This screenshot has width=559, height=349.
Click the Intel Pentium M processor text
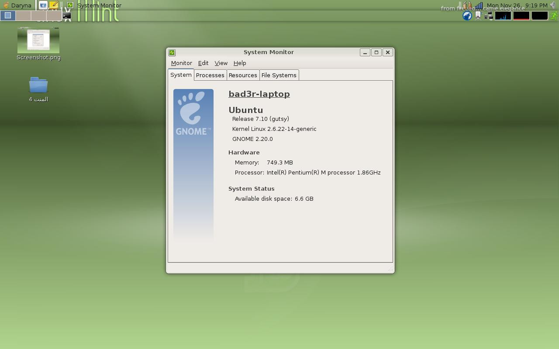pos(324,172)
